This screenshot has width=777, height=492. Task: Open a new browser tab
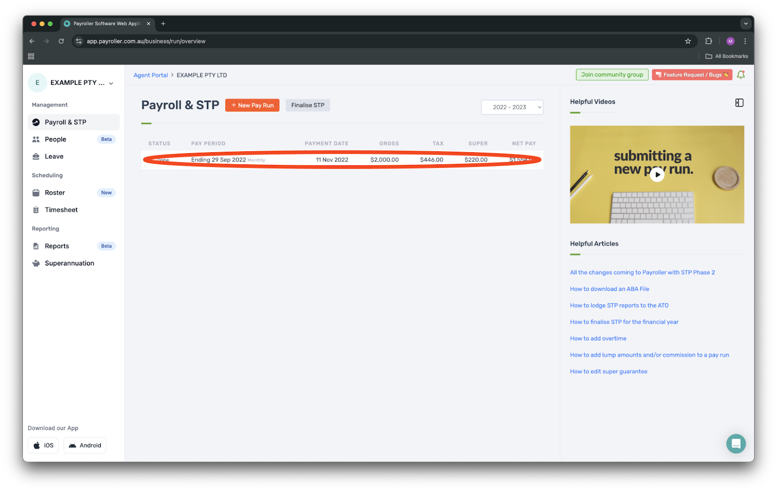(x=163, y=24)
